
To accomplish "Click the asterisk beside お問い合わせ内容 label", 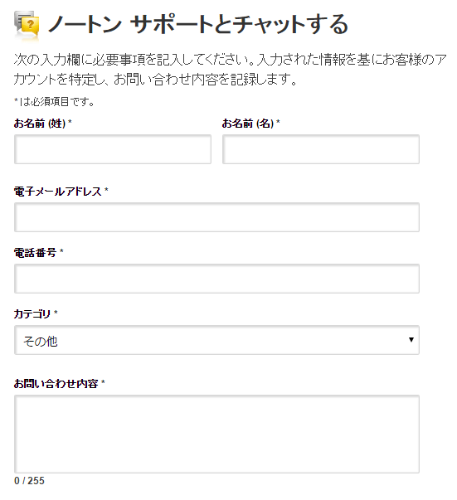I will pos(103,382).
